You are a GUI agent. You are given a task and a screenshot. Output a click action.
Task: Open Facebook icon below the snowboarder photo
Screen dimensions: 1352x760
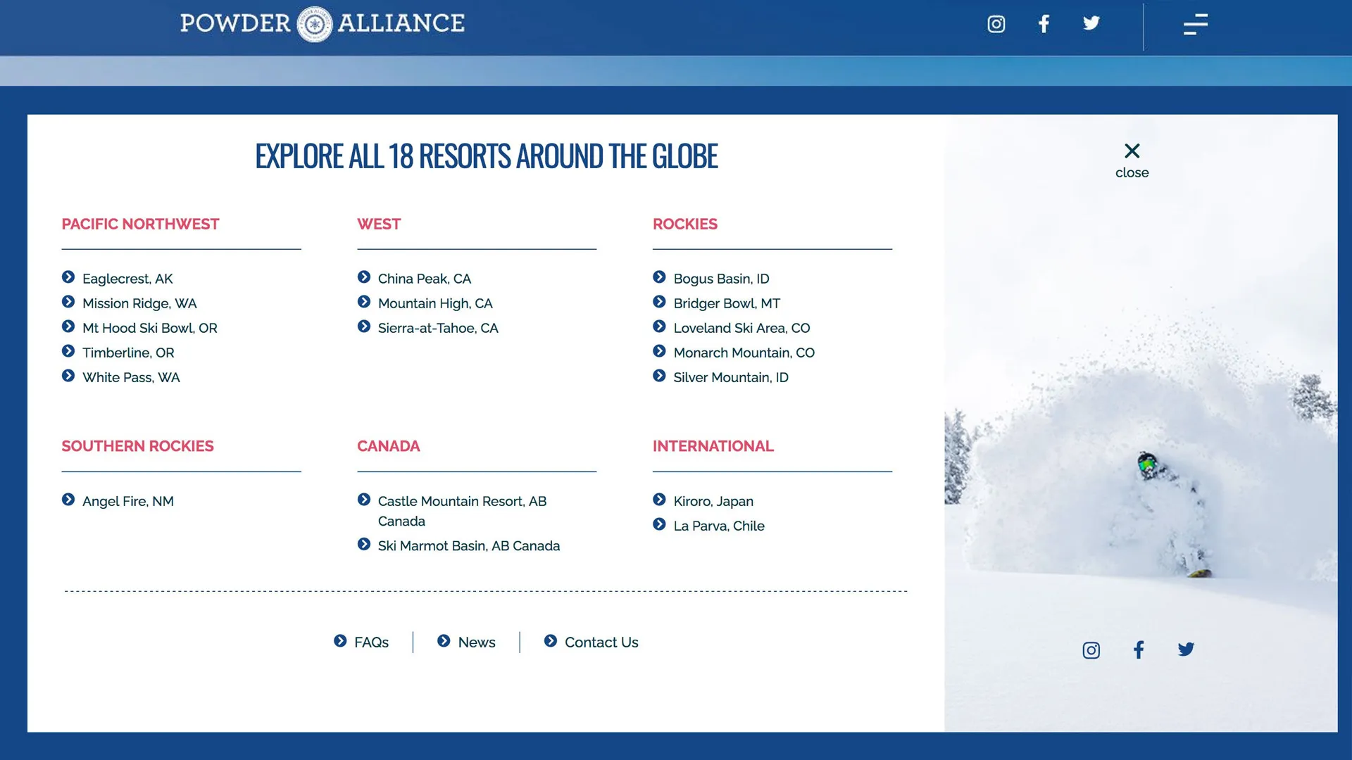coord(1139,650)
